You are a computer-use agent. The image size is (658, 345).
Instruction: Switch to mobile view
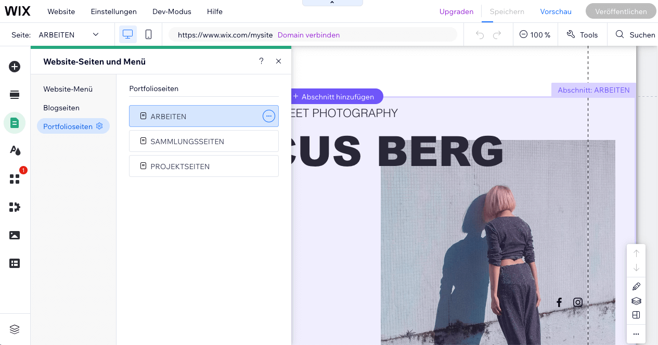point(148,34)
